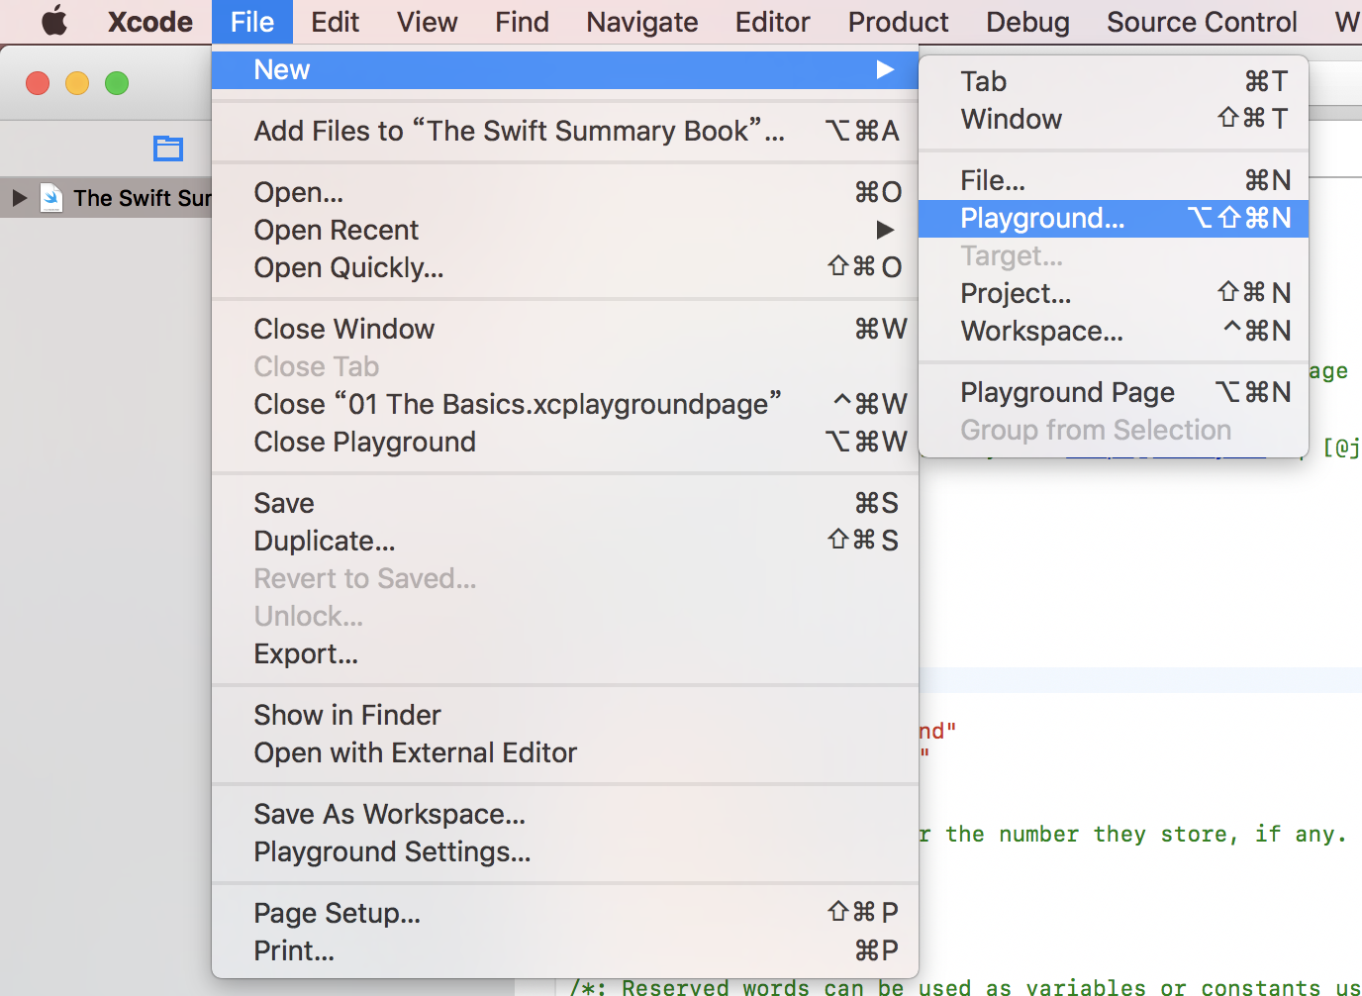Open the Apple menu
The height and width of the screenshot is (996, 1362).
pos(54,21)
